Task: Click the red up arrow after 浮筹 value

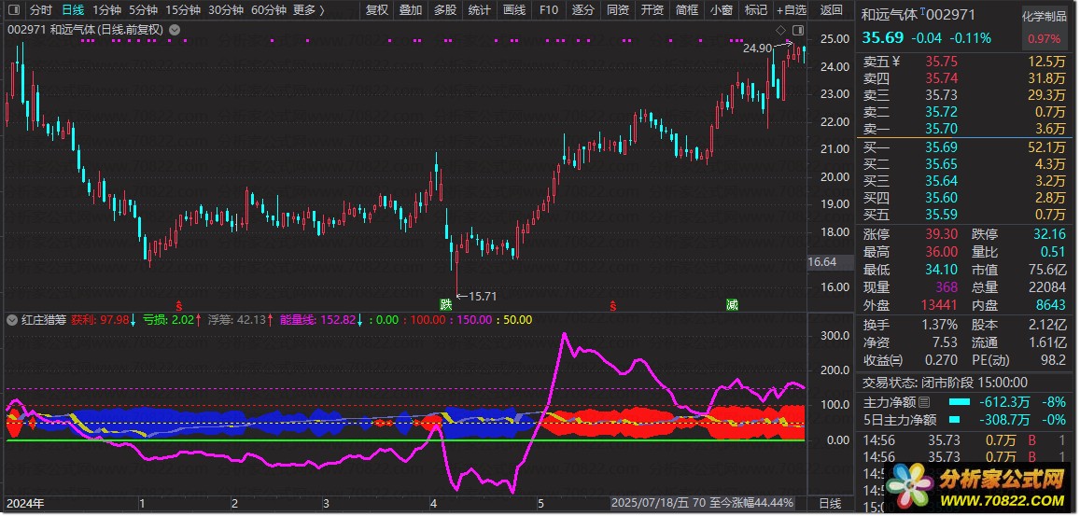Action: [270, 320]
